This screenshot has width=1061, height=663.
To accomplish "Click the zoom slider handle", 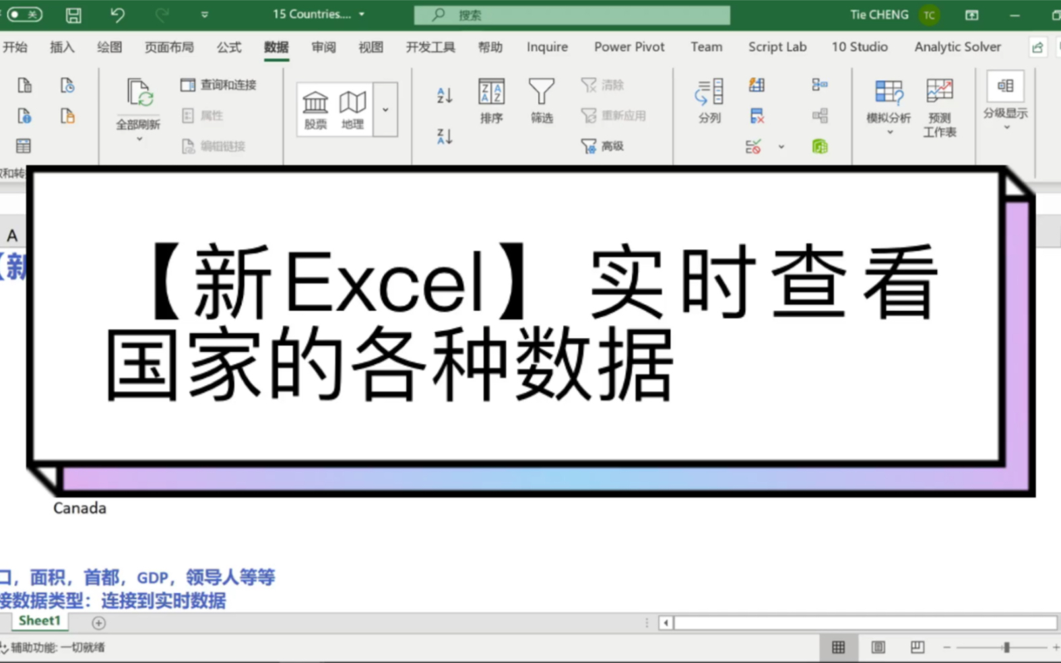I will click(x=1006, y=648).
